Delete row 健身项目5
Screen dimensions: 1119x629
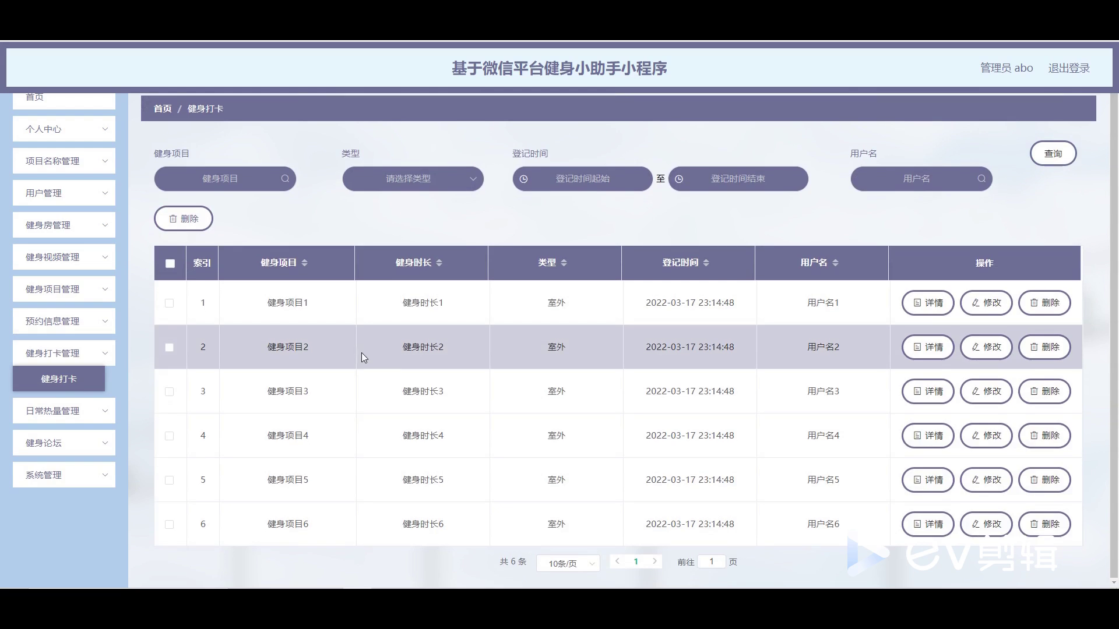pyautogui.click(x=1044, y=480)
